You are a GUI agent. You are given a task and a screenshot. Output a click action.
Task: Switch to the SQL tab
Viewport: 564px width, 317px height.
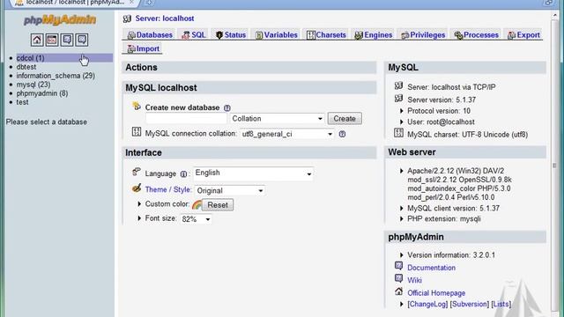(193, 35)
